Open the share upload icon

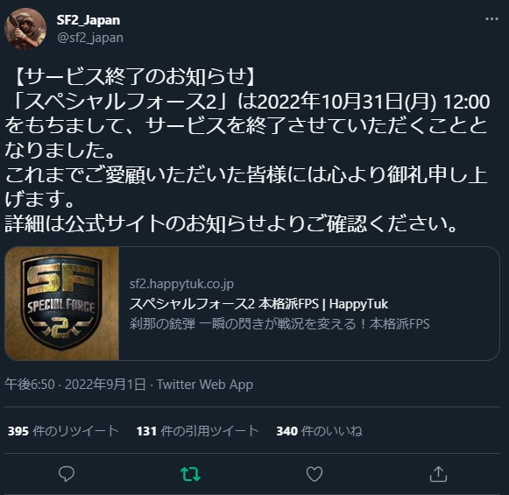(x=438, y=474)
